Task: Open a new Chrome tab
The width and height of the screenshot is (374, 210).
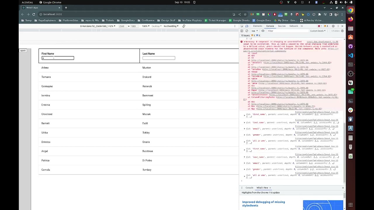Action: (x=66, y=8)
